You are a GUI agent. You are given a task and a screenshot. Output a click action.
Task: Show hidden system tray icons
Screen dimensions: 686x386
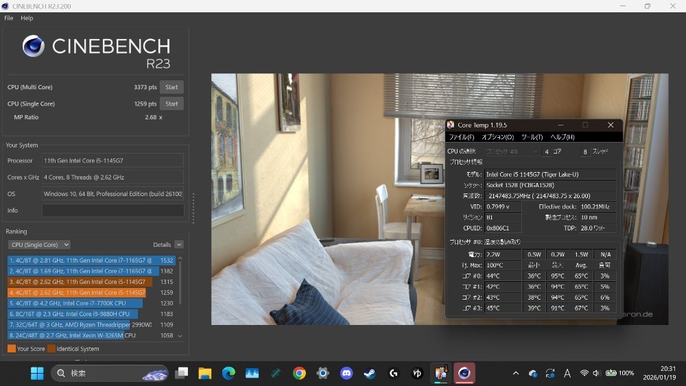point(516,373)
